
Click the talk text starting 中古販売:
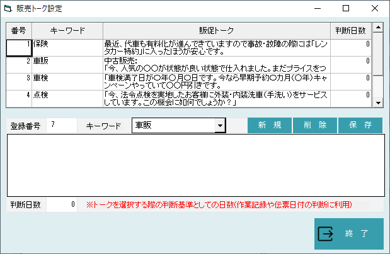click(217, 65)
